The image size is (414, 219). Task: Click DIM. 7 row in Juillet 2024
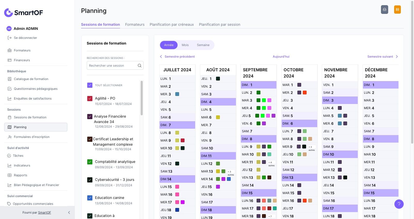coord(177,125)
